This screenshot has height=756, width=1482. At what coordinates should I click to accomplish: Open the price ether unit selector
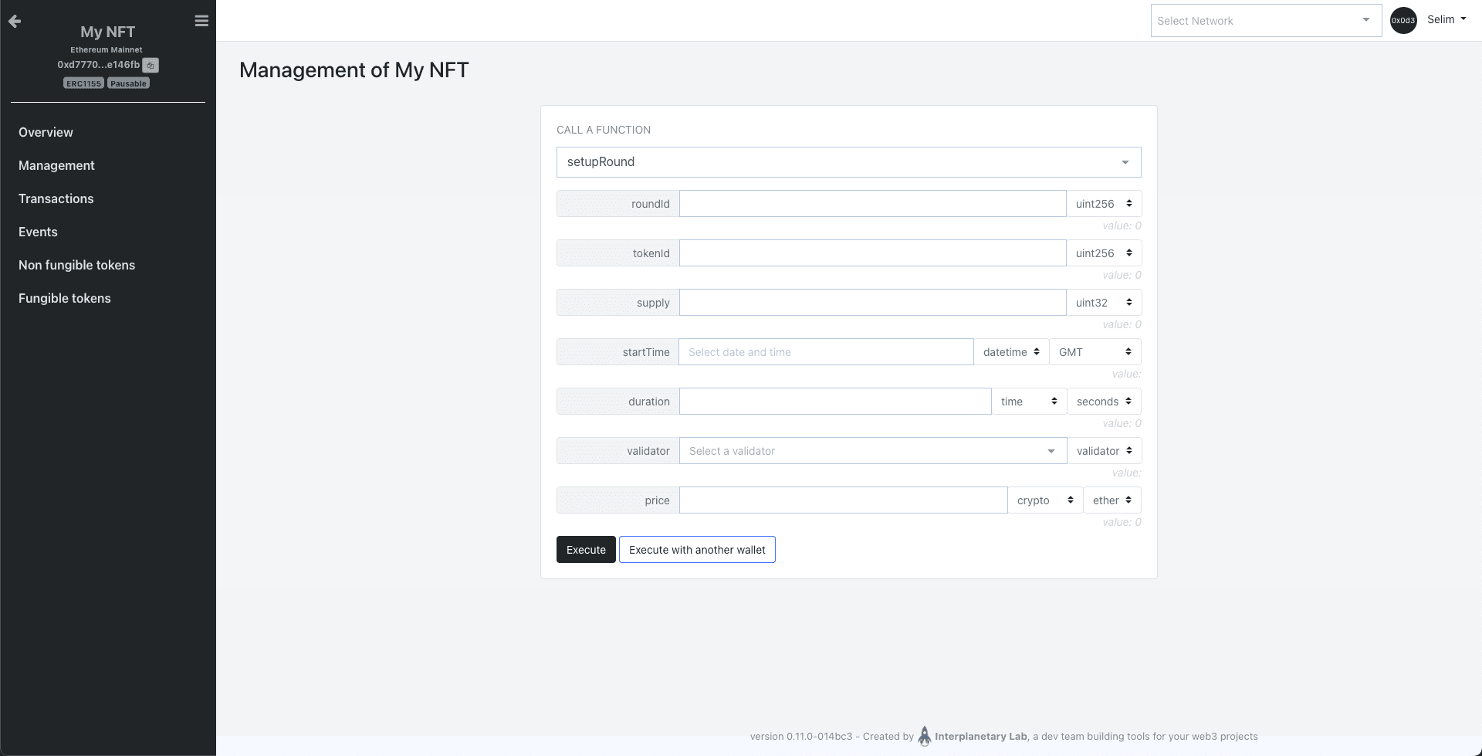[x=1111, y=500]
